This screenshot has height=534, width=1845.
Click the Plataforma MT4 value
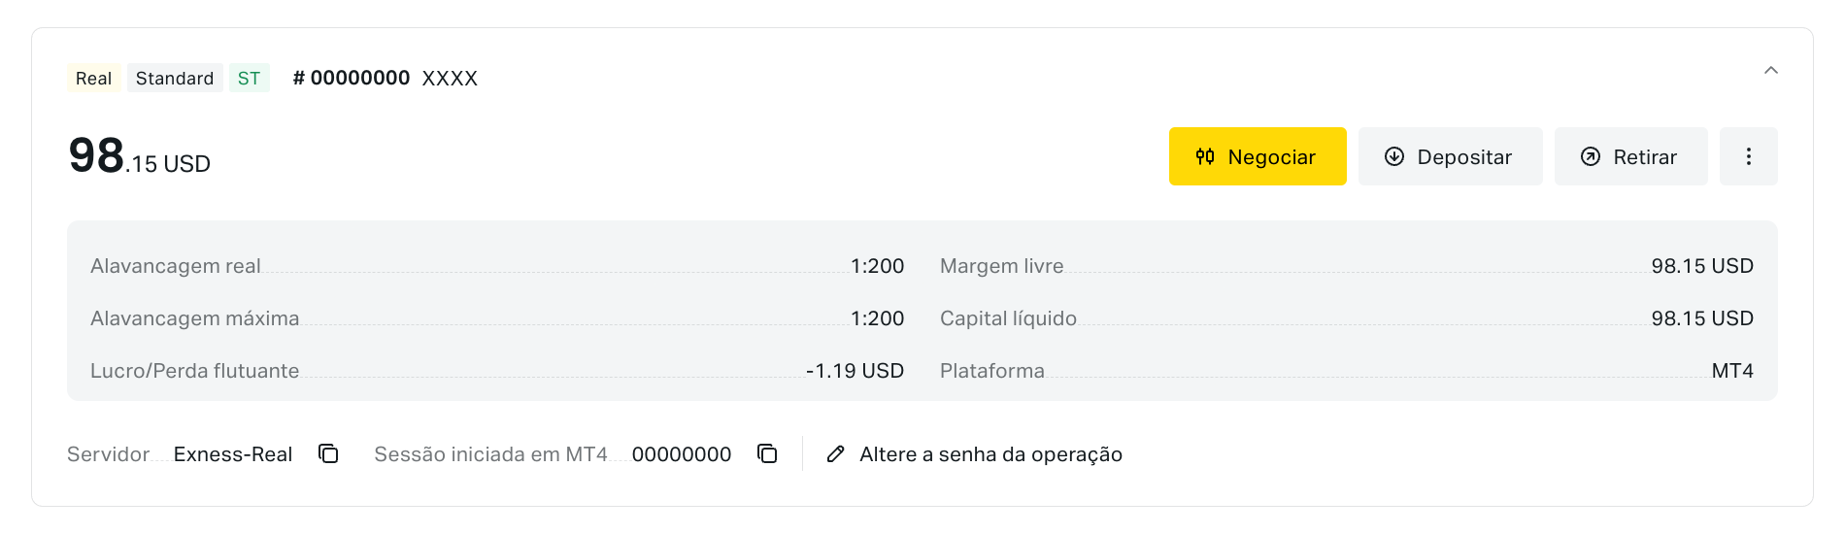1732,371
